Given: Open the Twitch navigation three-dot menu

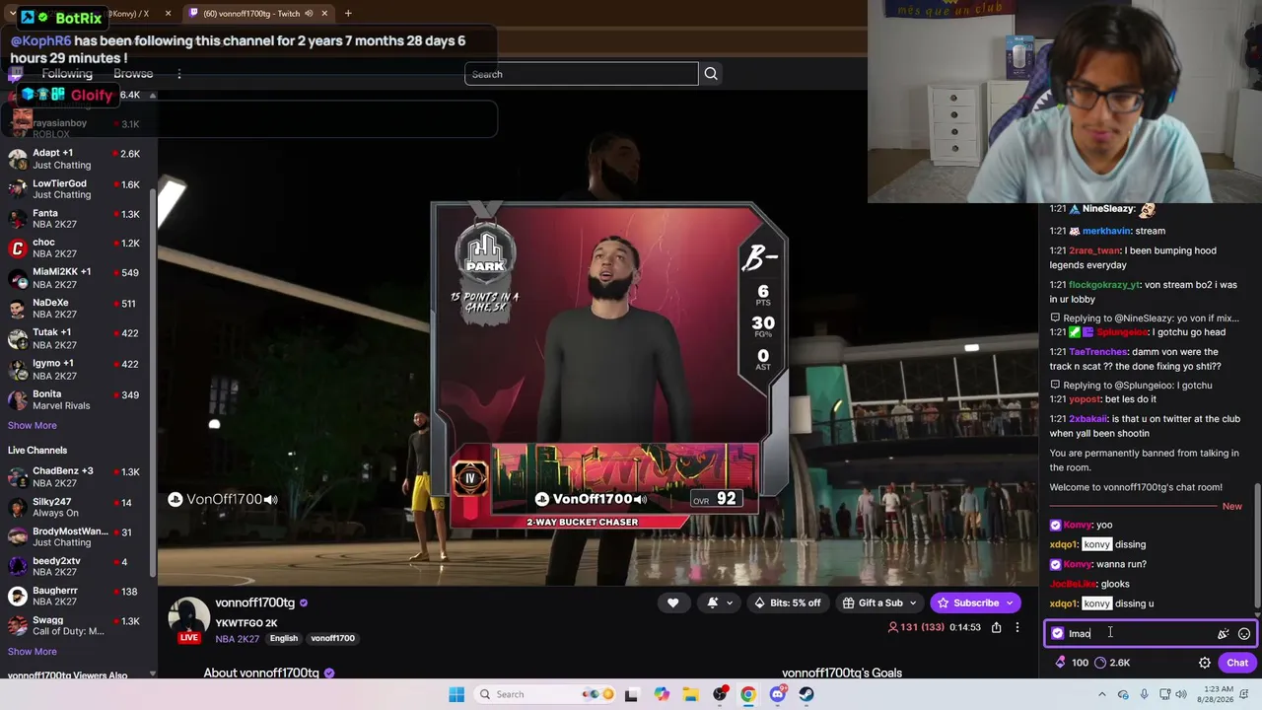Looking at the screenshot, I should pyautogui.click(x=179, y=74).
